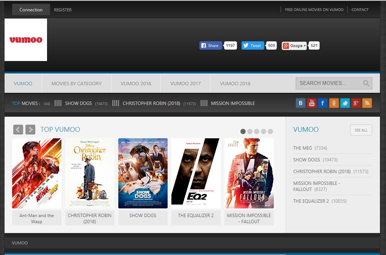Open the Mission Impossible Fallout poster

249,174
